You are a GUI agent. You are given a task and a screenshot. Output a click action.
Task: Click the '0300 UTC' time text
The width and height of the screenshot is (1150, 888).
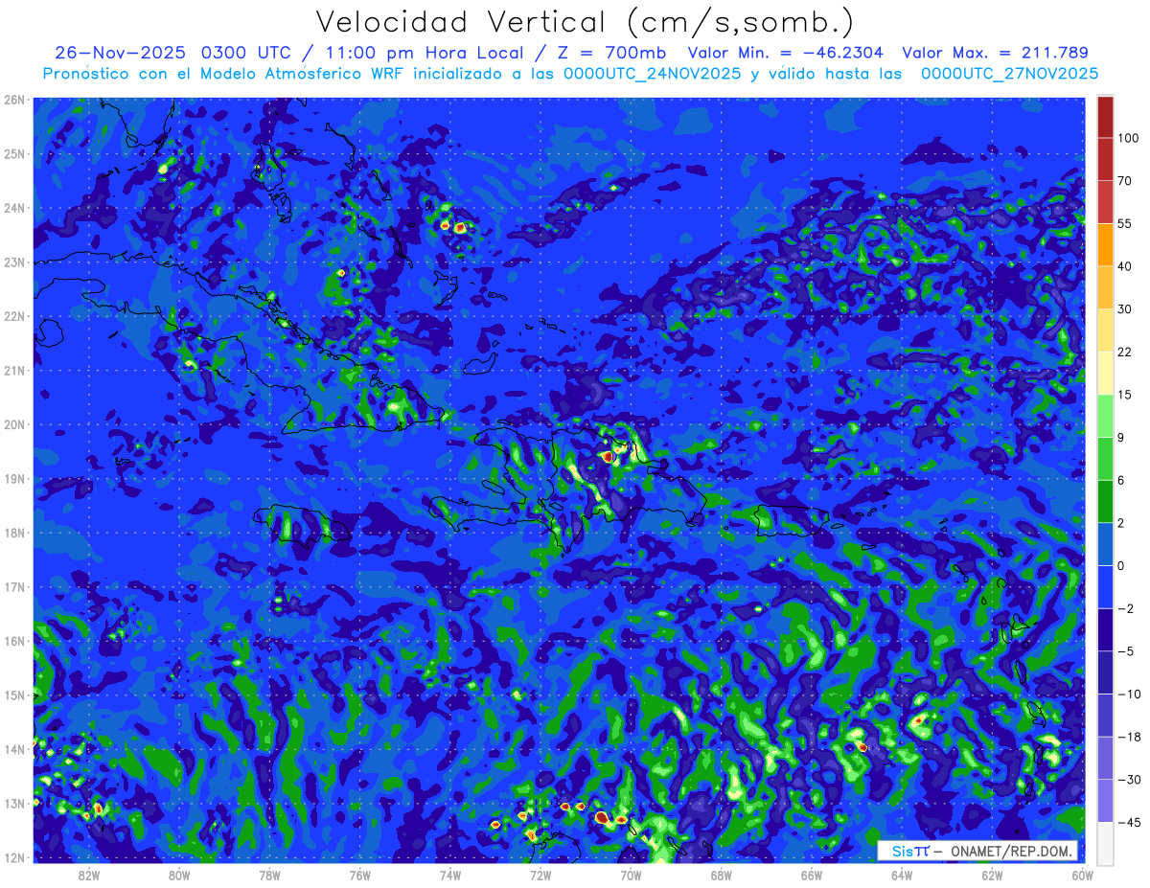pyautogui.click(x=246, y=53)
